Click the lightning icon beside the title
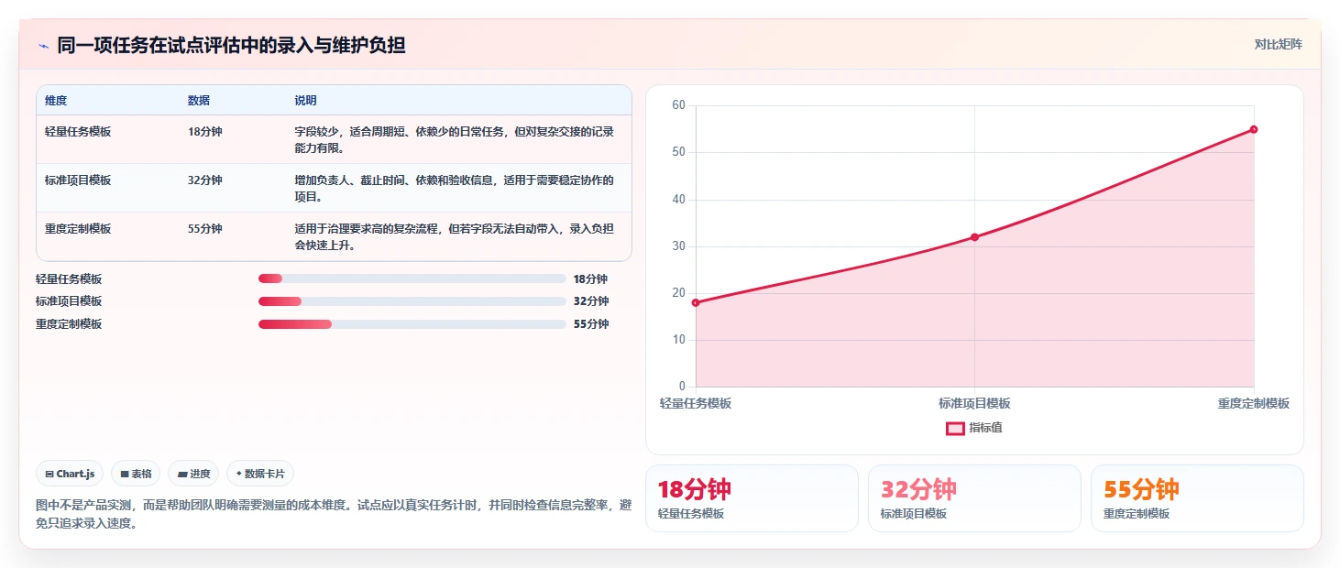This screenshot has height=568, width=1340. pyautogui.click(x=43, y=46)
